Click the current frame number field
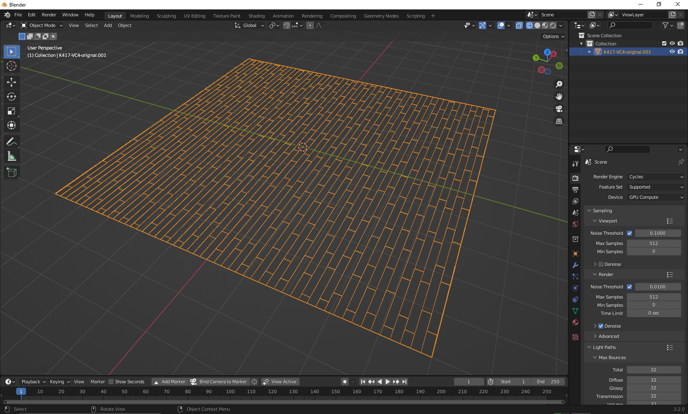Screen dimensions: 688x414 click(x=468, y=382)
